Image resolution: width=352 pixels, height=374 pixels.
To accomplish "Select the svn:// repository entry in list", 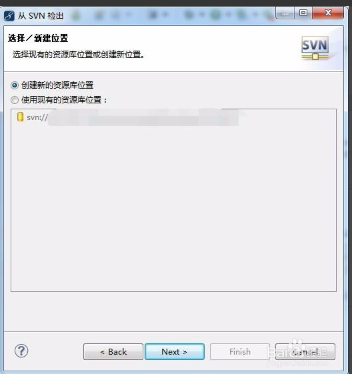I will coord(128,117).
